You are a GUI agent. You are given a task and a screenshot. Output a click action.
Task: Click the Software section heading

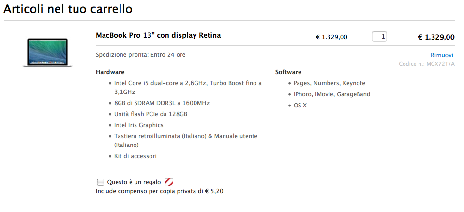[x=288, y=72]
